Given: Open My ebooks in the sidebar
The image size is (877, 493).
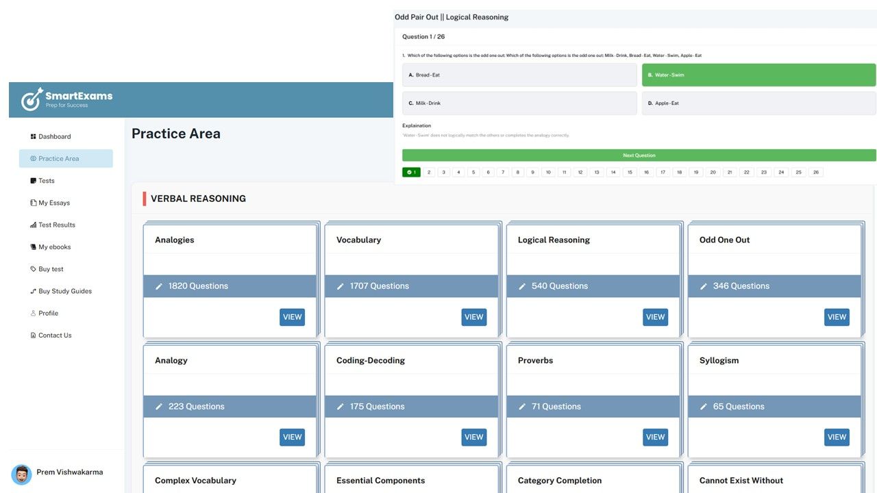Looking at the screenshot, I should (54, 247).
